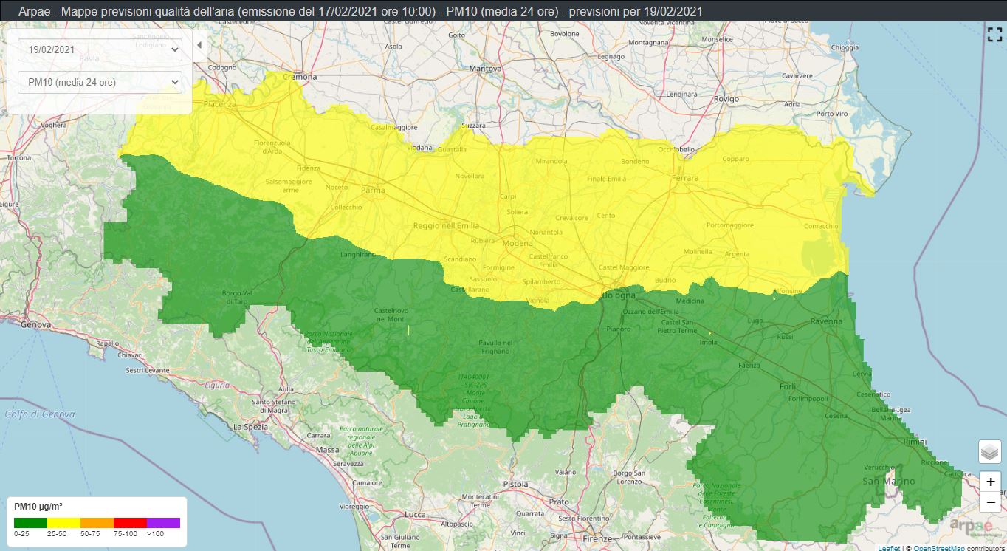
Task: Click the Borgo Val di Taro label
Action: (236, 297)
